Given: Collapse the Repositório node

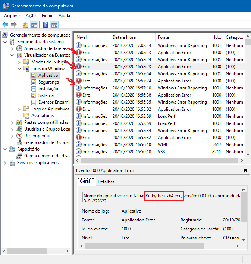Looking at the screenshot, I should [x=5, y=149].
